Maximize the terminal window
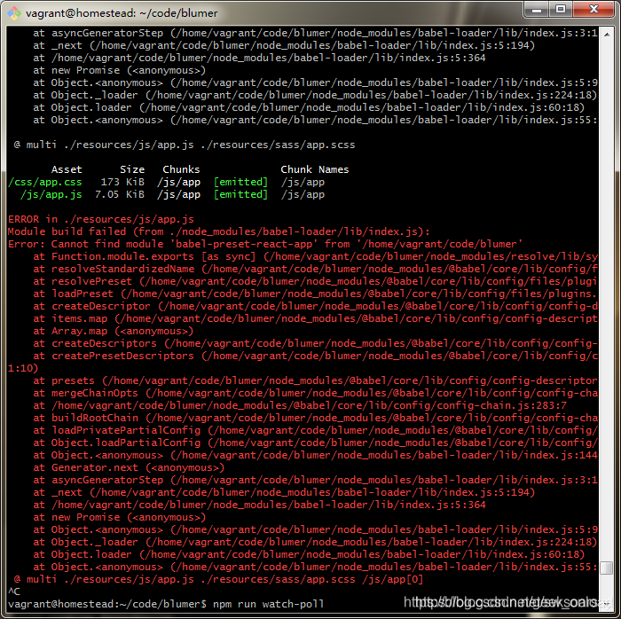Image resolution: width=621 pixels, height=619 pixels. 561,10
